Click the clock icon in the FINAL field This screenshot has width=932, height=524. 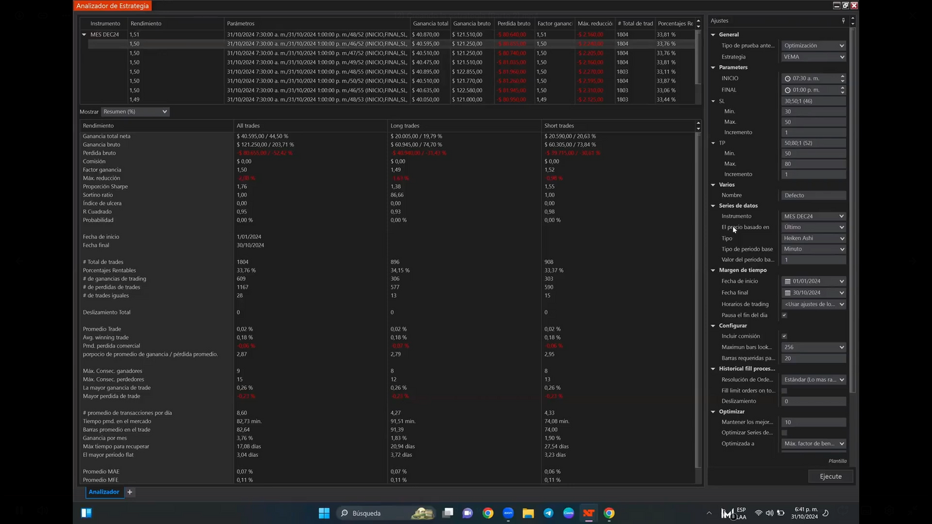pos(788,90)
